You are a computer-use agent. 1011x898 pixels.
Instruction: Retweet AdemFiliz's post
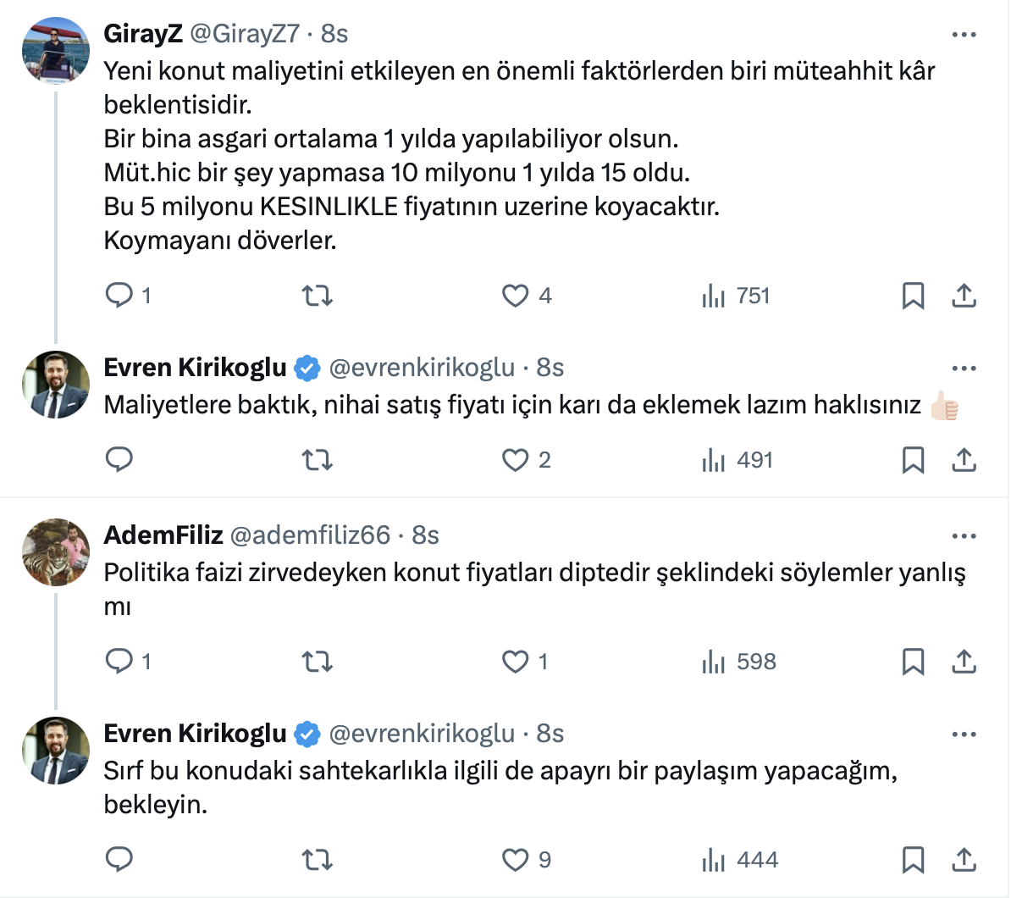tap(318, 662)
